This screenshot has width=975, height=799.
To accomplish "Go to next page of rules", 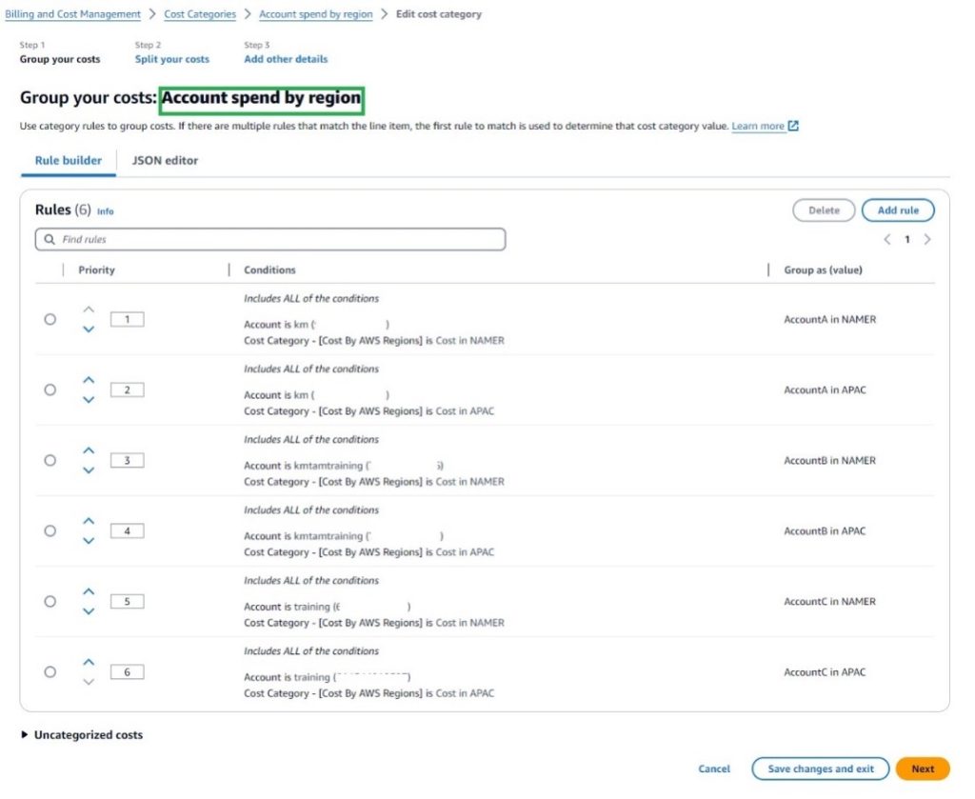I will (927, 240).
